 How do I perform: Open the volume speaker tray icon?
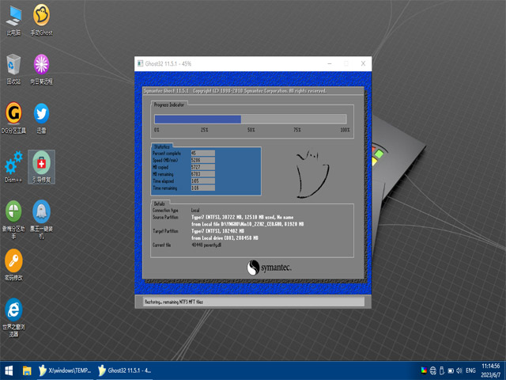point(459,370)
